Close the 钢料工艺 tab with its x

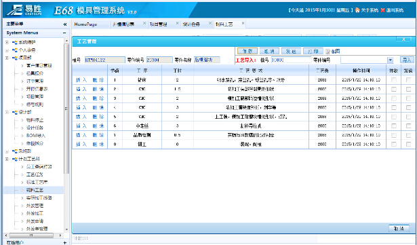pos(243,23)
